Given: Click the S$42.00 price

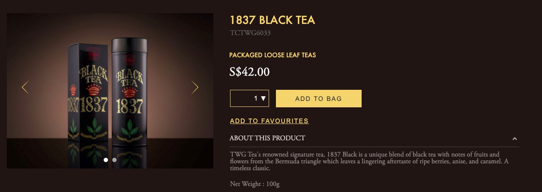Looking at the screenshot, I should pyautogui.click(x=250, y=71).
